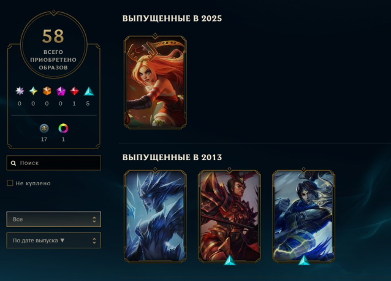Select the blue lightning fighter skin card
The height and width of the screenshot is (281, 391).
click(303, 216)
